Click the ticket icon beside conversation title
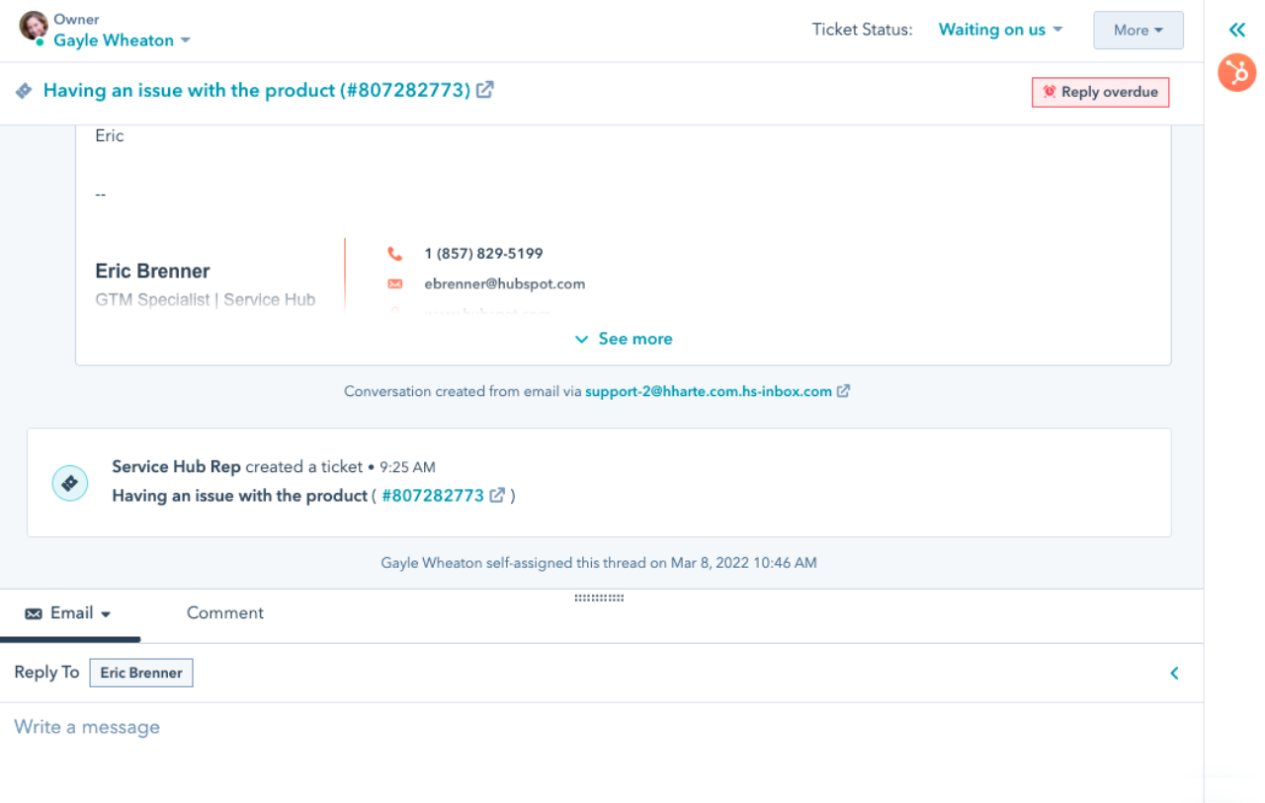 (x=24, y=91)
